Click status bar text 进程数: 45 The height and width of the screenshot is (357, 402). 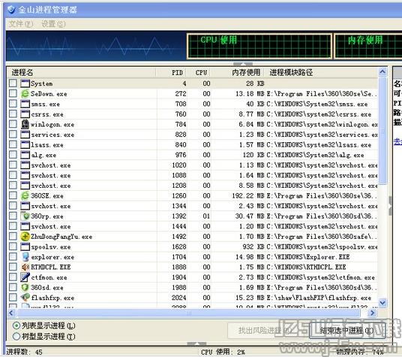point(24,352)
